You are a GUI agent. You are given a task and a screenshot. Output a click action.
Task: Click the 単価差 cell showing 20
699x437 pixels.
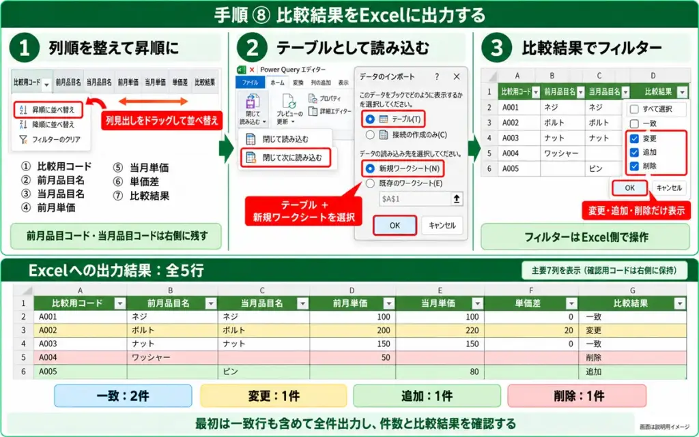point(531,331)
